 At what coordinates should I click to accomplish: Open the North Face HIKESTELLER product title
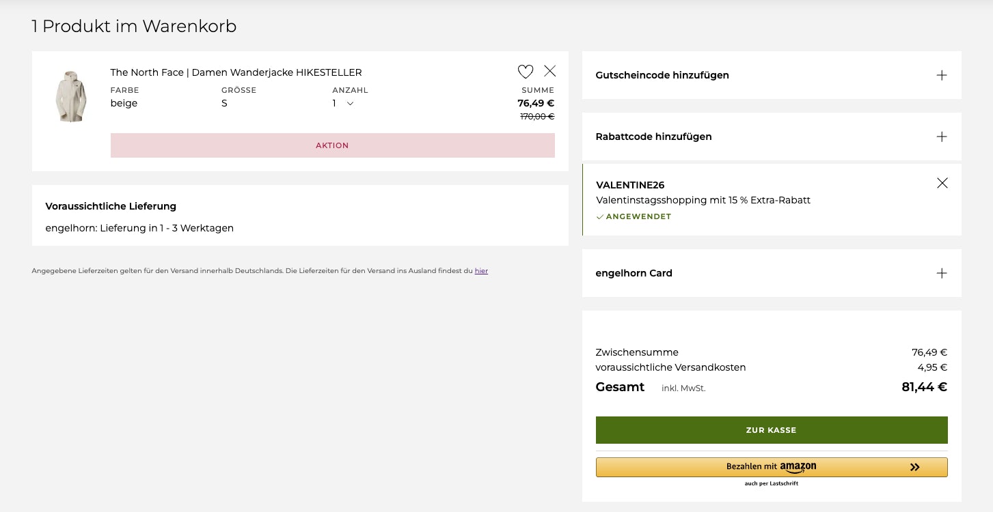tap(236, 72)
